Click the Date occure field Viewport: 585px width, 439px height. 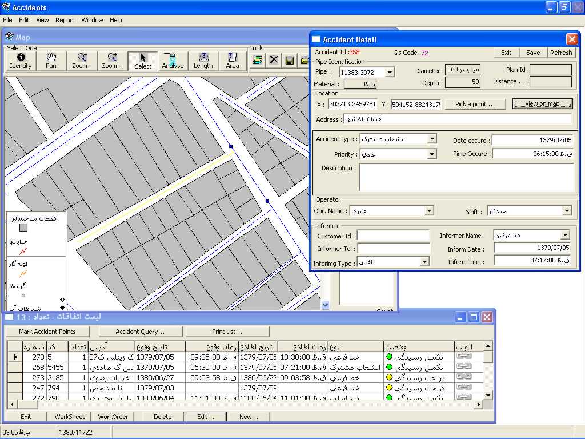(x=532, y=141)
